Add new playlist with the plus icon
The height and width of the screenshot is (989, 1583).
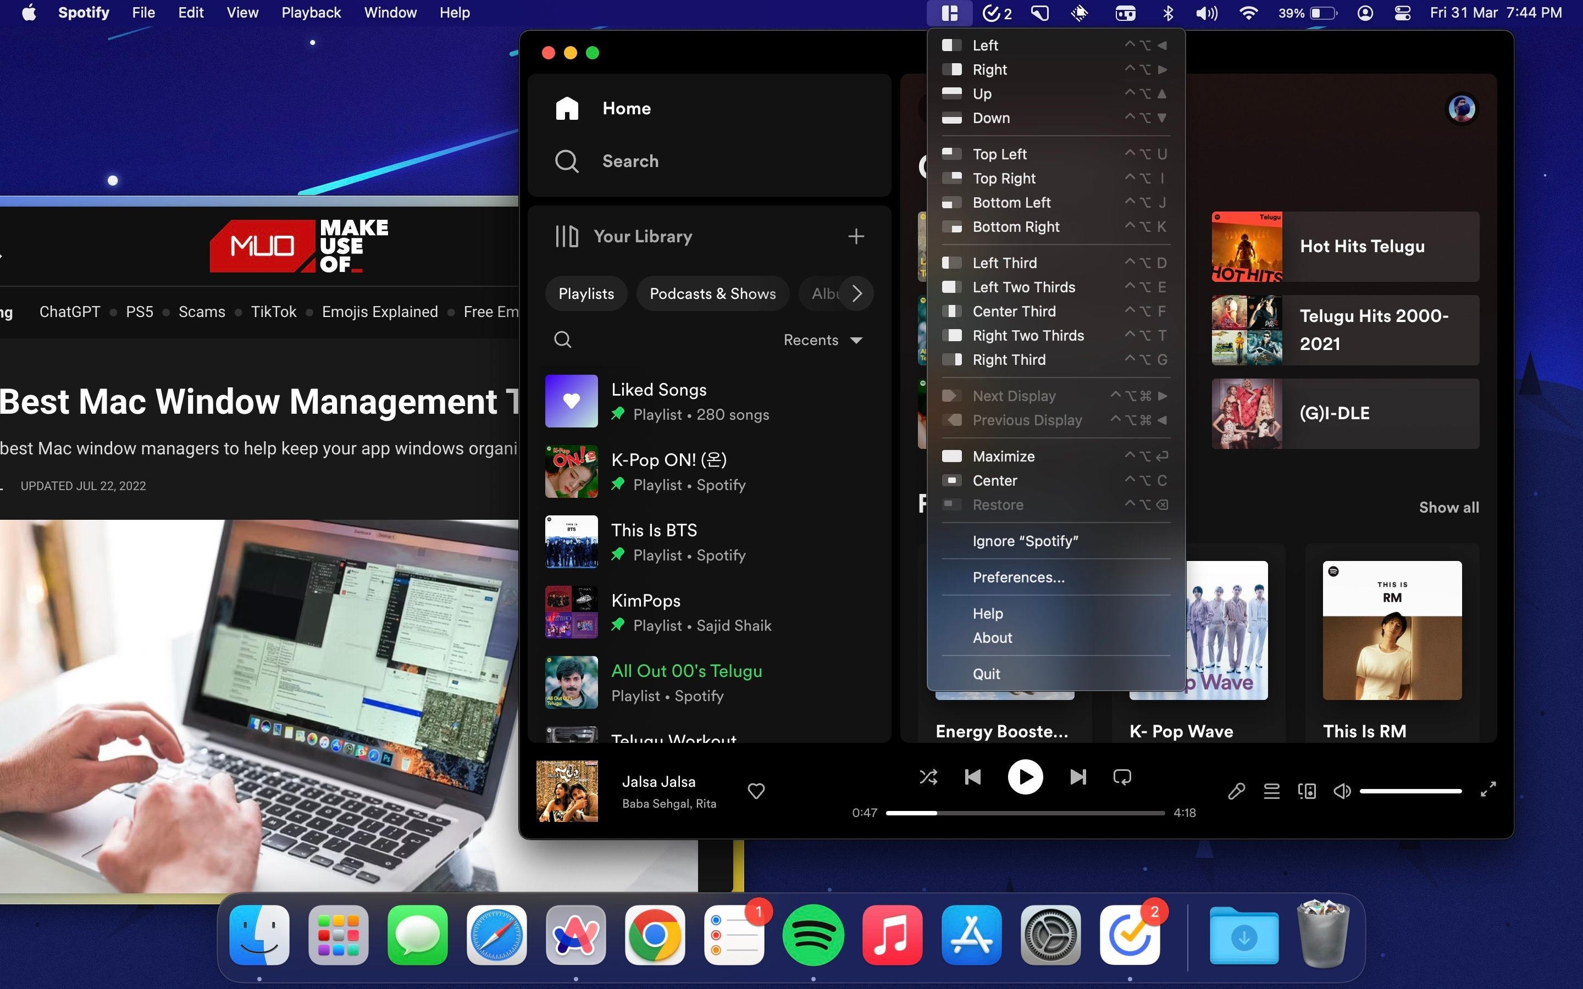856,236
